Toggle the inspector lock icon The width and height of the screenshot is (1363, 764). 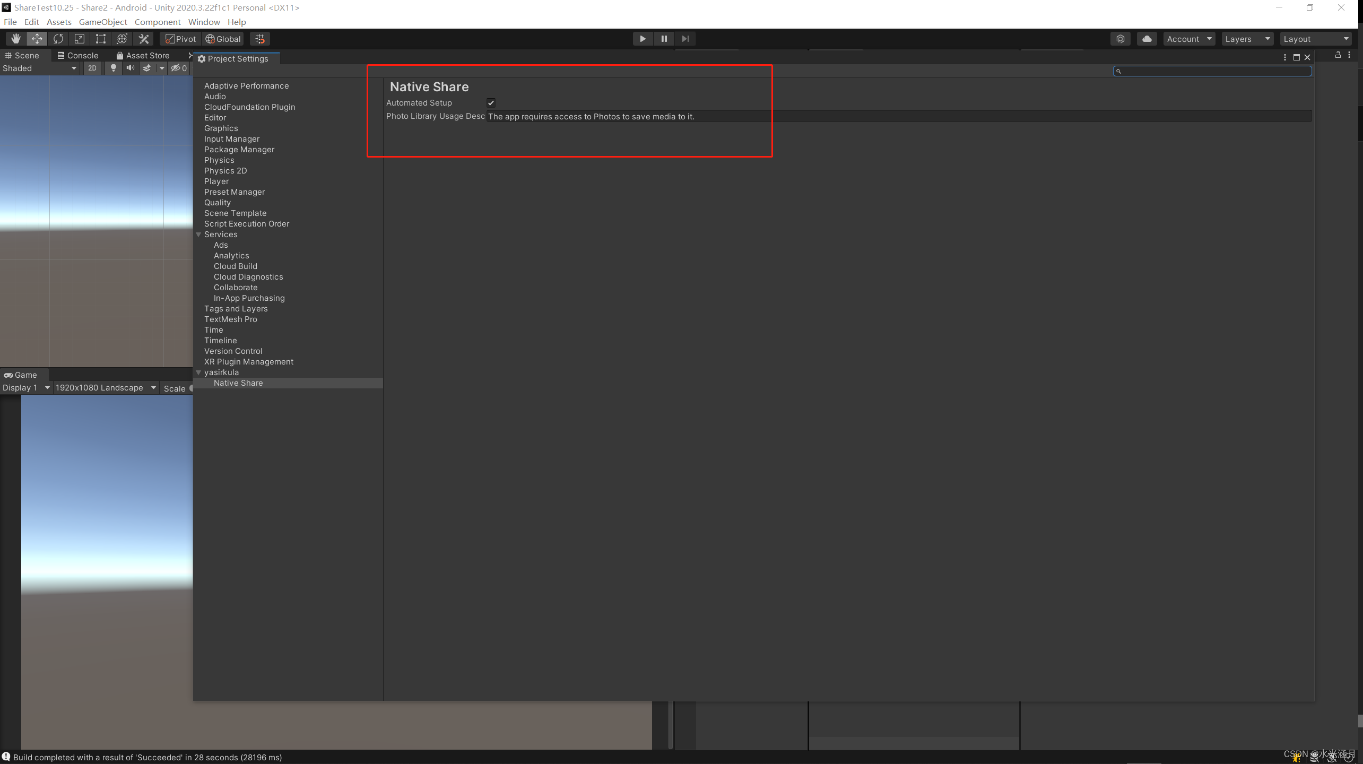tap(1338, 55)
